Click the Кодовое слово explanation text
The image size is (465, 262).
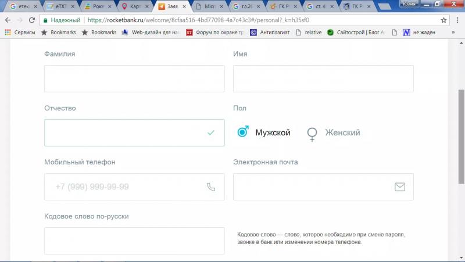321,238
